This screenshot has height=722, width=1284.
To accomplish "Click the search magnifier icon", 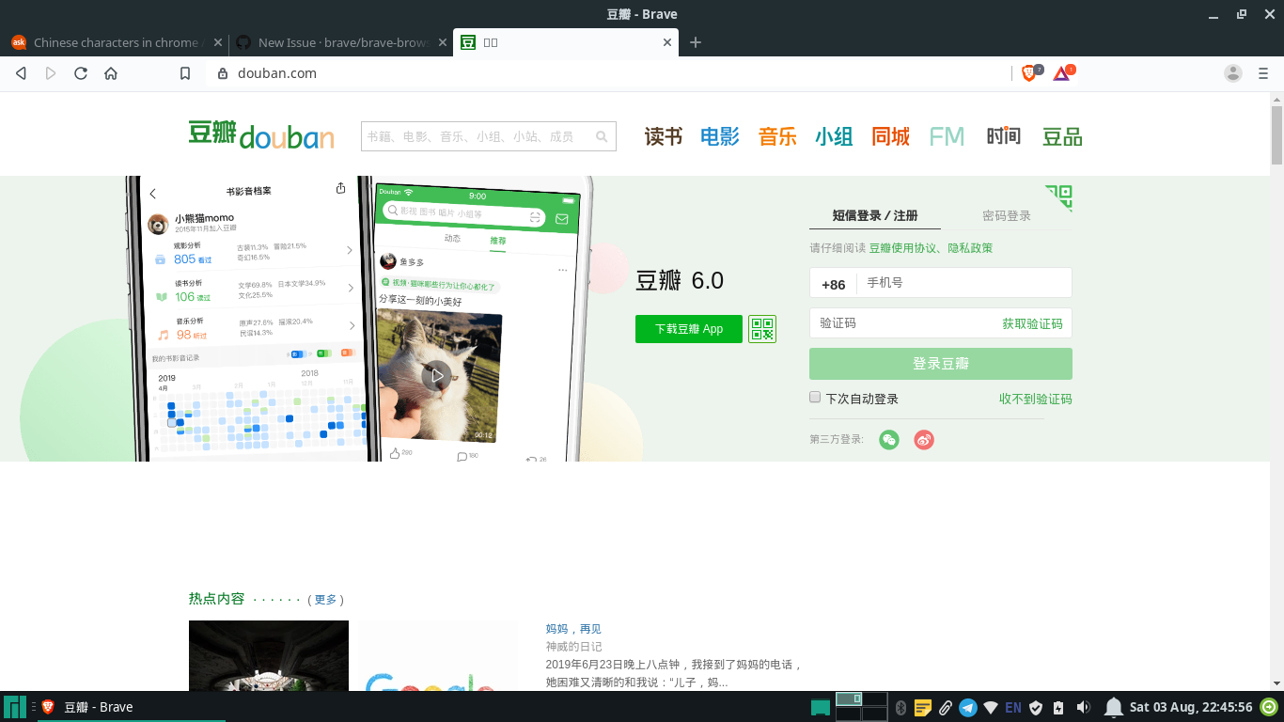I will pos(603,136).
